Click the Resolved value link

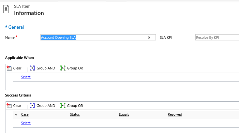pos(175,114)
